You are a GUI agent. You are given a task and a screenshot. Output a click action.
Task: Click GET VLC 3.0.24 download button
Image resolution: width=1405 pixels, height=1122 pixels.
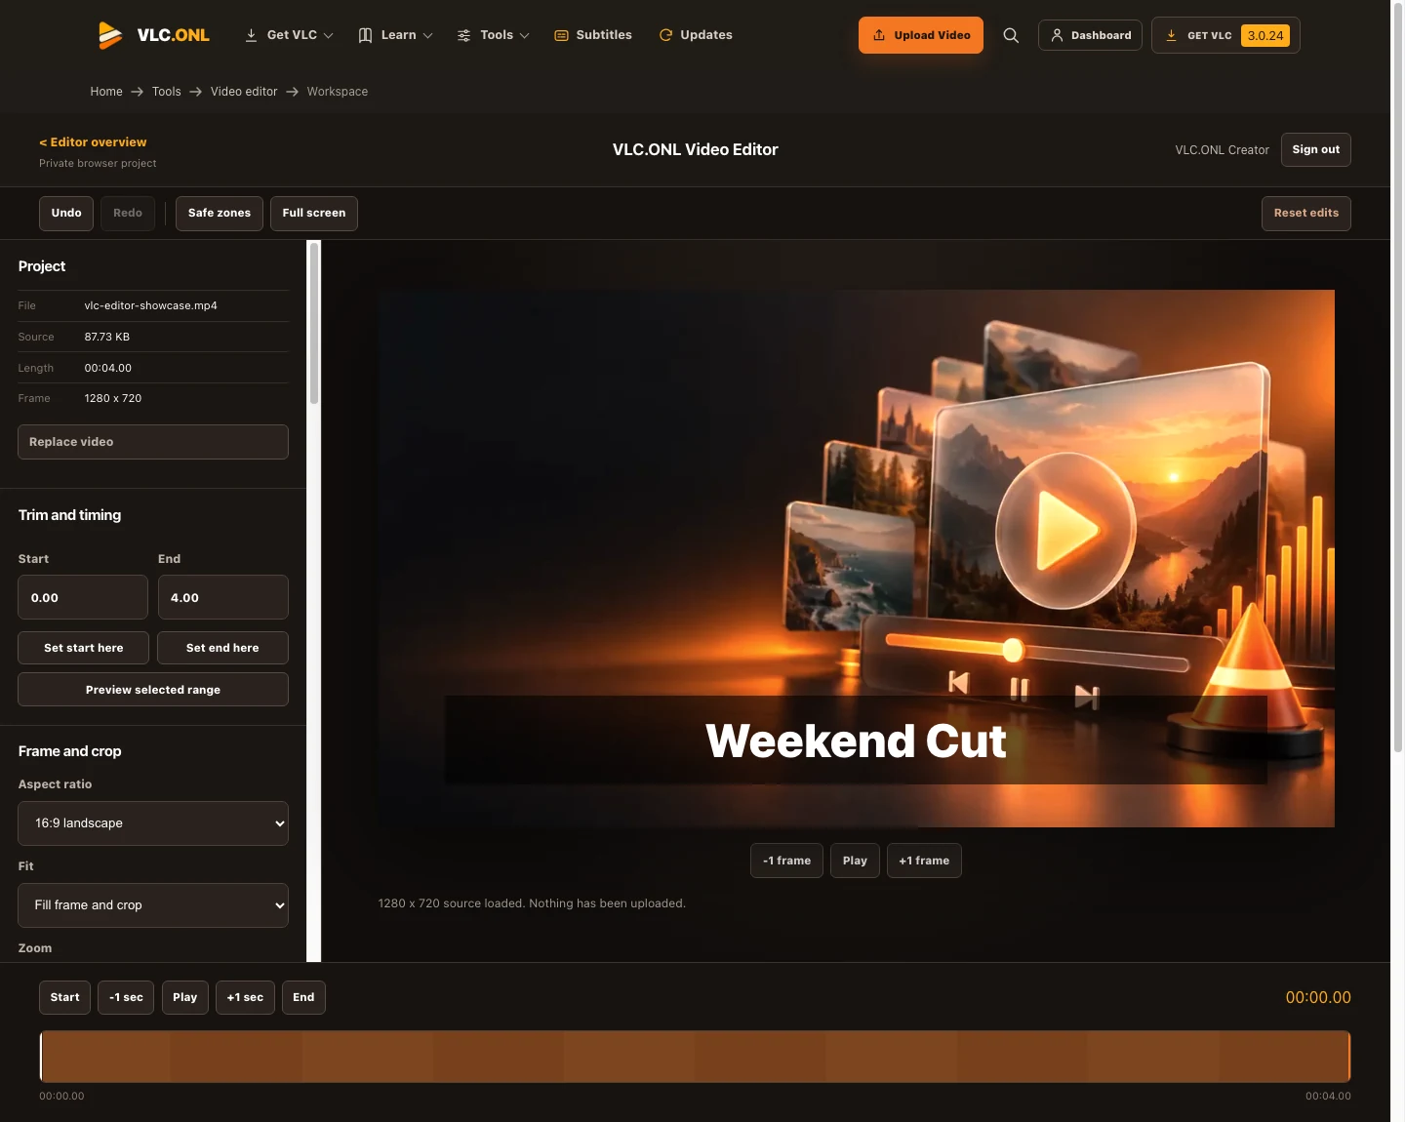[x=1225, y=35]
